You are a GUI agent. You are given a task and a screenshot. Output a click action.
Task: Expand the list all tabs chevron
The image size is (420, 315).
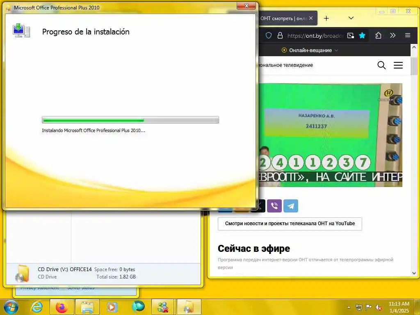point(351,18)
